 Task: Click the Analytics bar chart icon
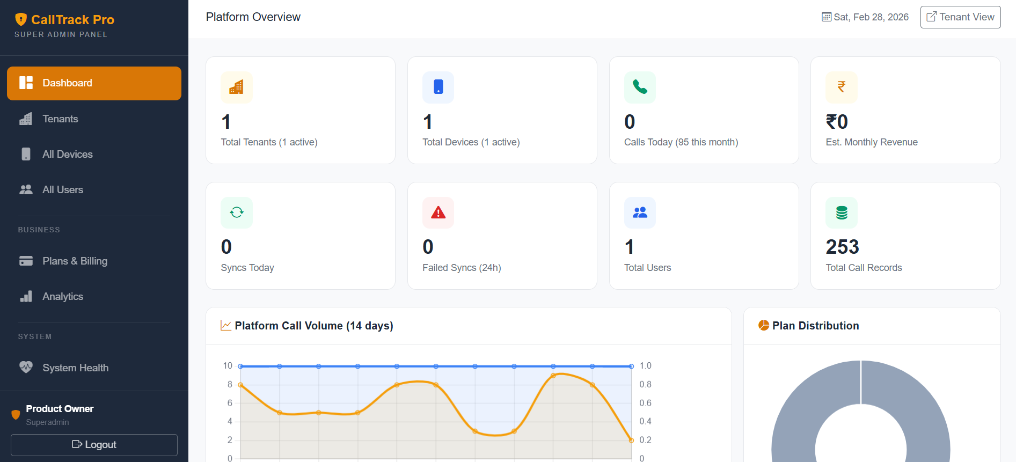tap(26, 297)
